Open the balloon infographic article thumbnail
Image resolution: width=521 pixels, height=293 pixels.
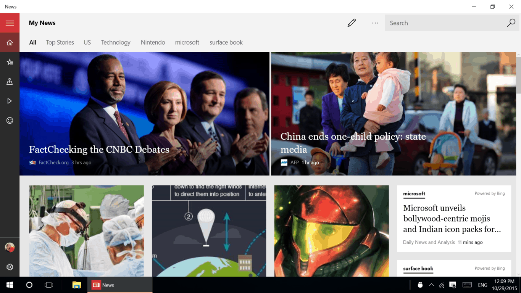(x=209, y=231)
